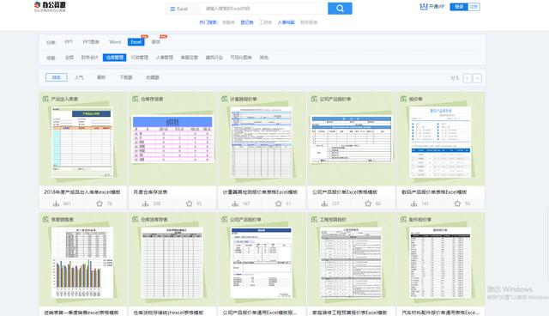Select the highlighted 仓库管理 scene filter

click(x=114, y=58)
